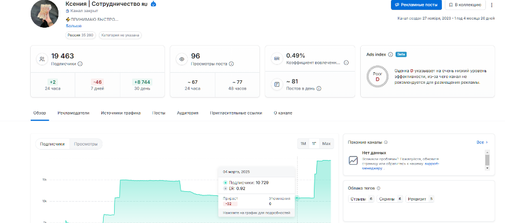Click the info icon next to Ads index
Screen dimensions: 505x223
point(390,55)
